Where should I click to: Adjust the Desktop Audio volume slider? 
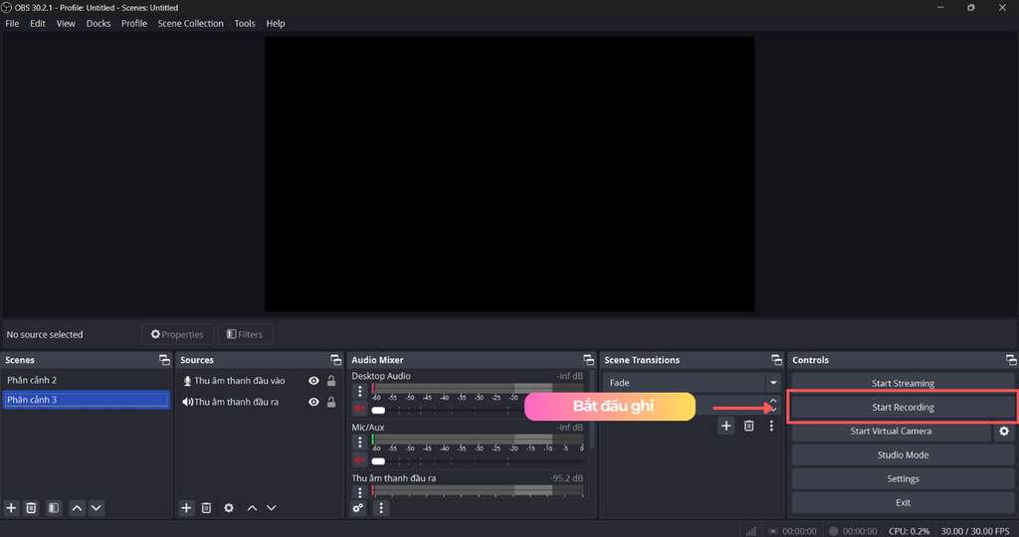[x=378, y=410]
